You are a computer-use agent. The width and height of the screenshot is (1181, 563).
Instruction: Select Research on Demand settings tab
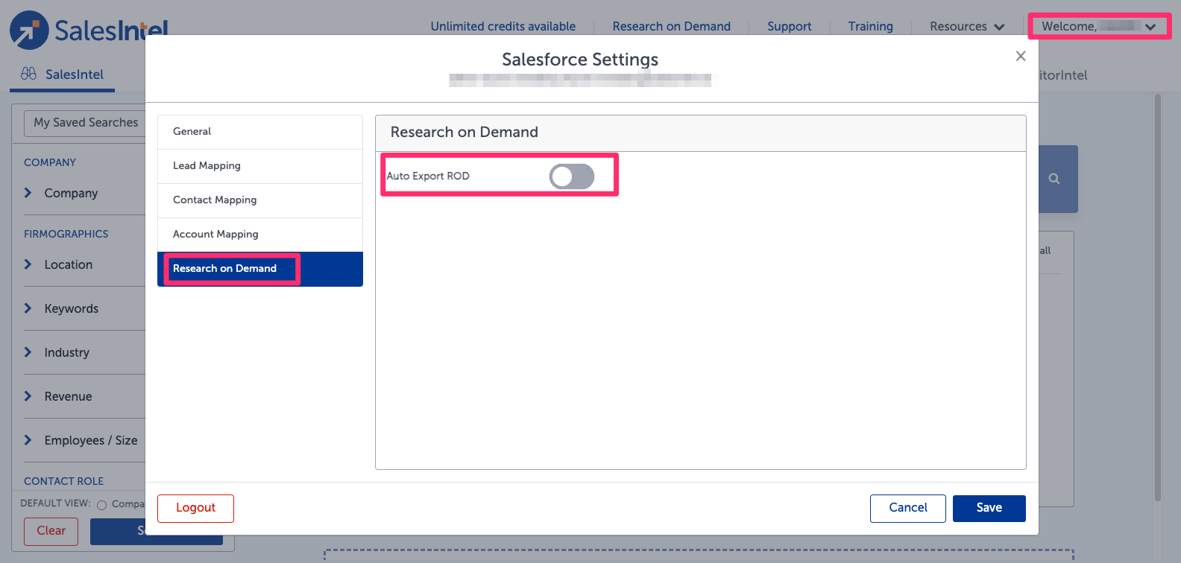[260, 269]
